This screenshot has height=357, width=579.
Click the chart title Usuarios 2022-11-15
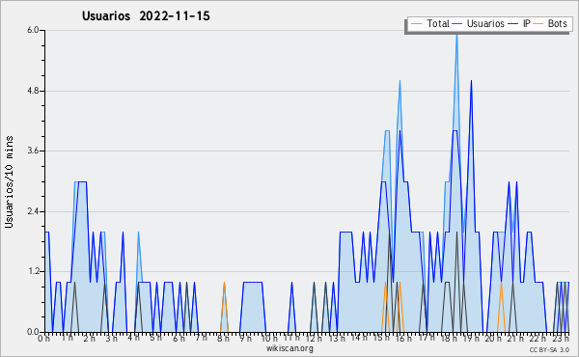click(x=146, y=16)
